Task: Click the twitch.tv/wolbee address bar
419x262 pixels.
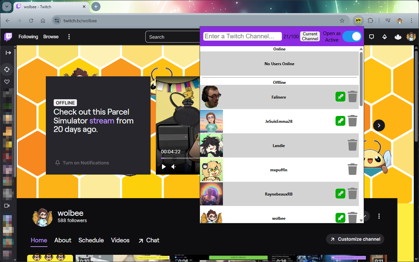Action: [x=200, y=21]
